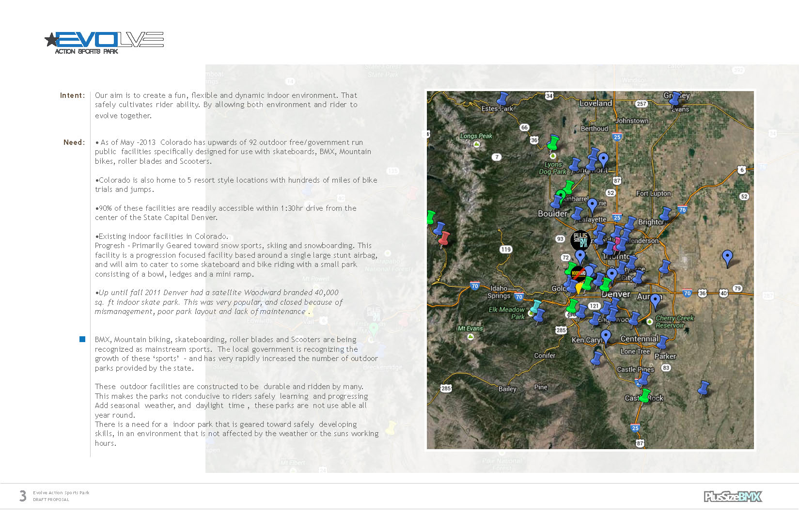Click the Boulder city label on map
799x517 pixels.
(x=552, y=214)
